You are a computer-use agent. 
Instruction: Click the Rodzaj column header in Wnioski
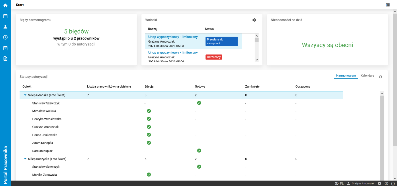tap(152, 29)
